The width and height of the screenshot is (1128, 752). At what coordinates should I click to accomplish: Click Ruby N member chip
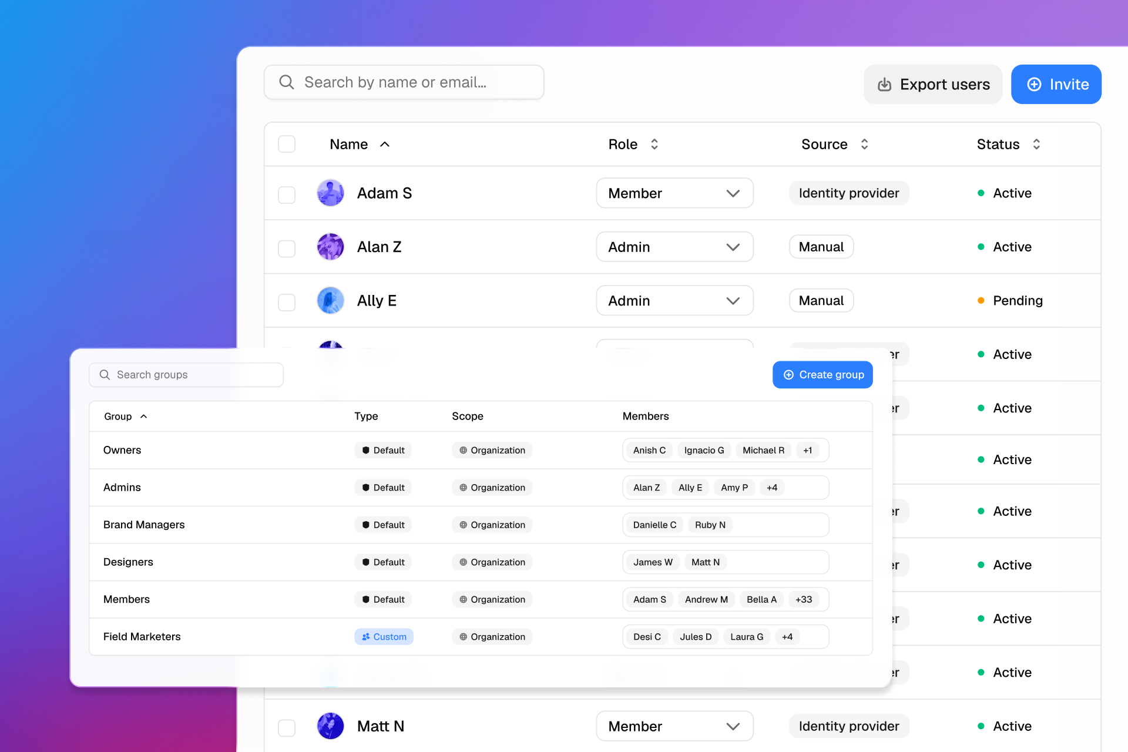coord(710,525)
